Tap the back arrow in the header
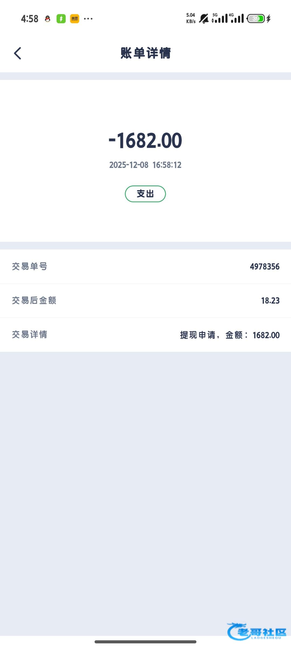Viewport: 291px width, 648px height. pos(18,53)
